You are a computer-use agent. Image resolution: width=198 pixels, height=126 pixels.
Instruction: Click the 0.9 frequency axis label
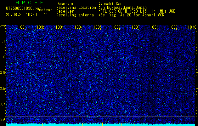coord(3,73)
